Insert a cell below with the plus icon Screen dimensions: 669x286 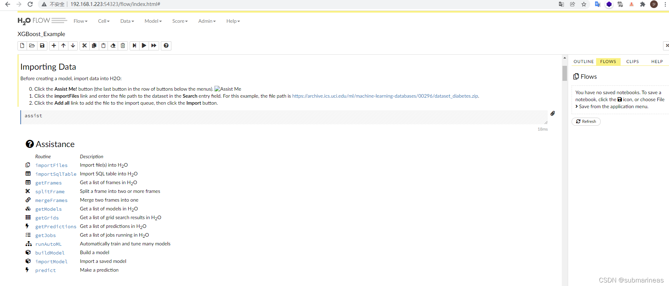(x=54, y=46)
